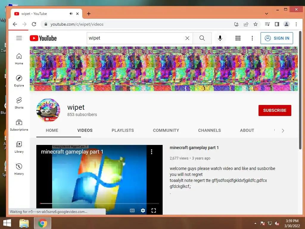Open Chrome side panel
Screen dimensions: 305x229
coord(277,24)
